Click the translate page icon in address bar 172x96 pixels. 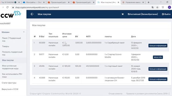point(153,7)
